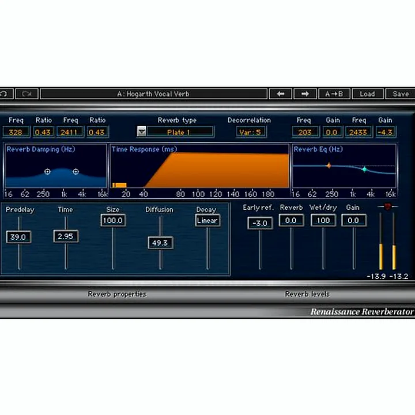This screenshot has width=415, height=415.
Task: Click the right meter peak value -13.2
Action: [x=399, y=277]
